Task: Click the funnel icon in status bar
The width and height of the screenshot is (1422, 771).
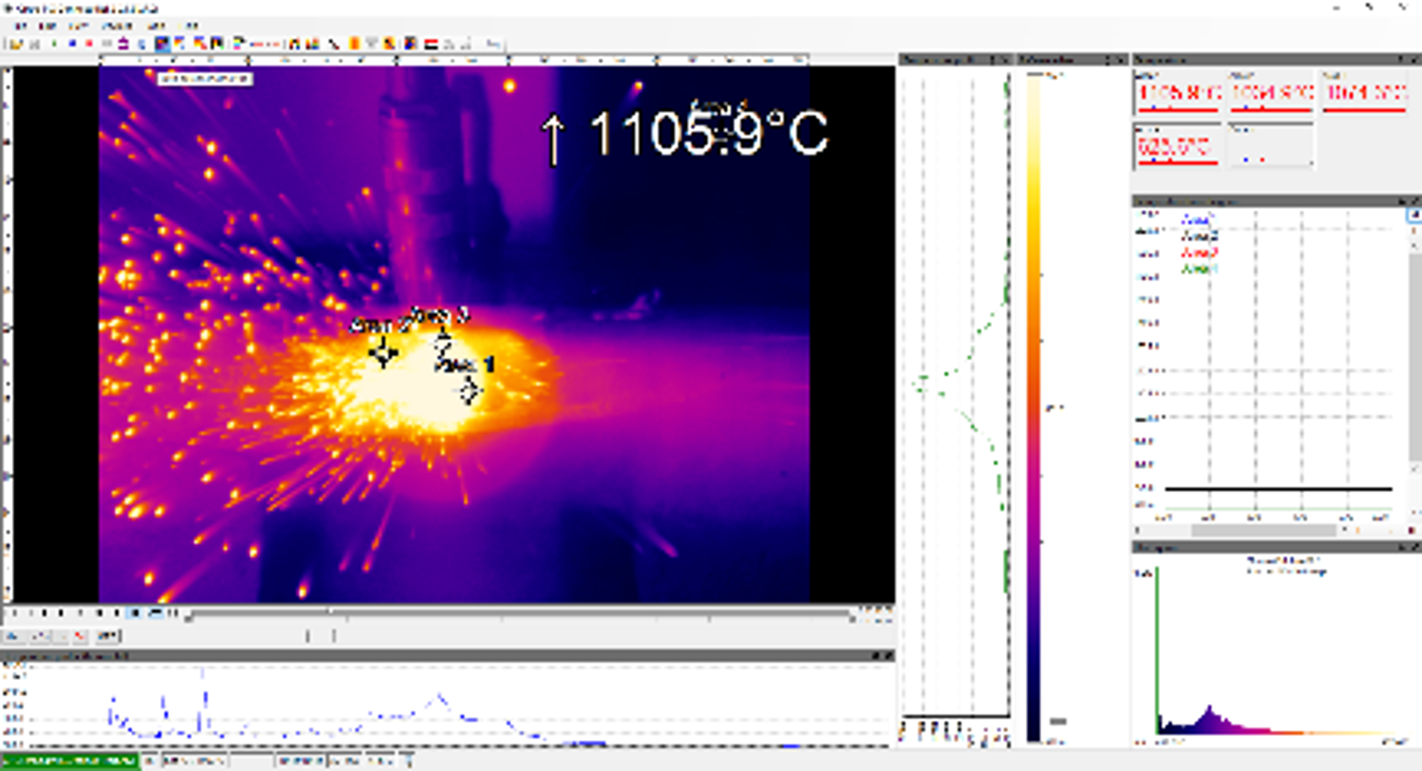Action: pyautogui.click(x=408, y=761)
